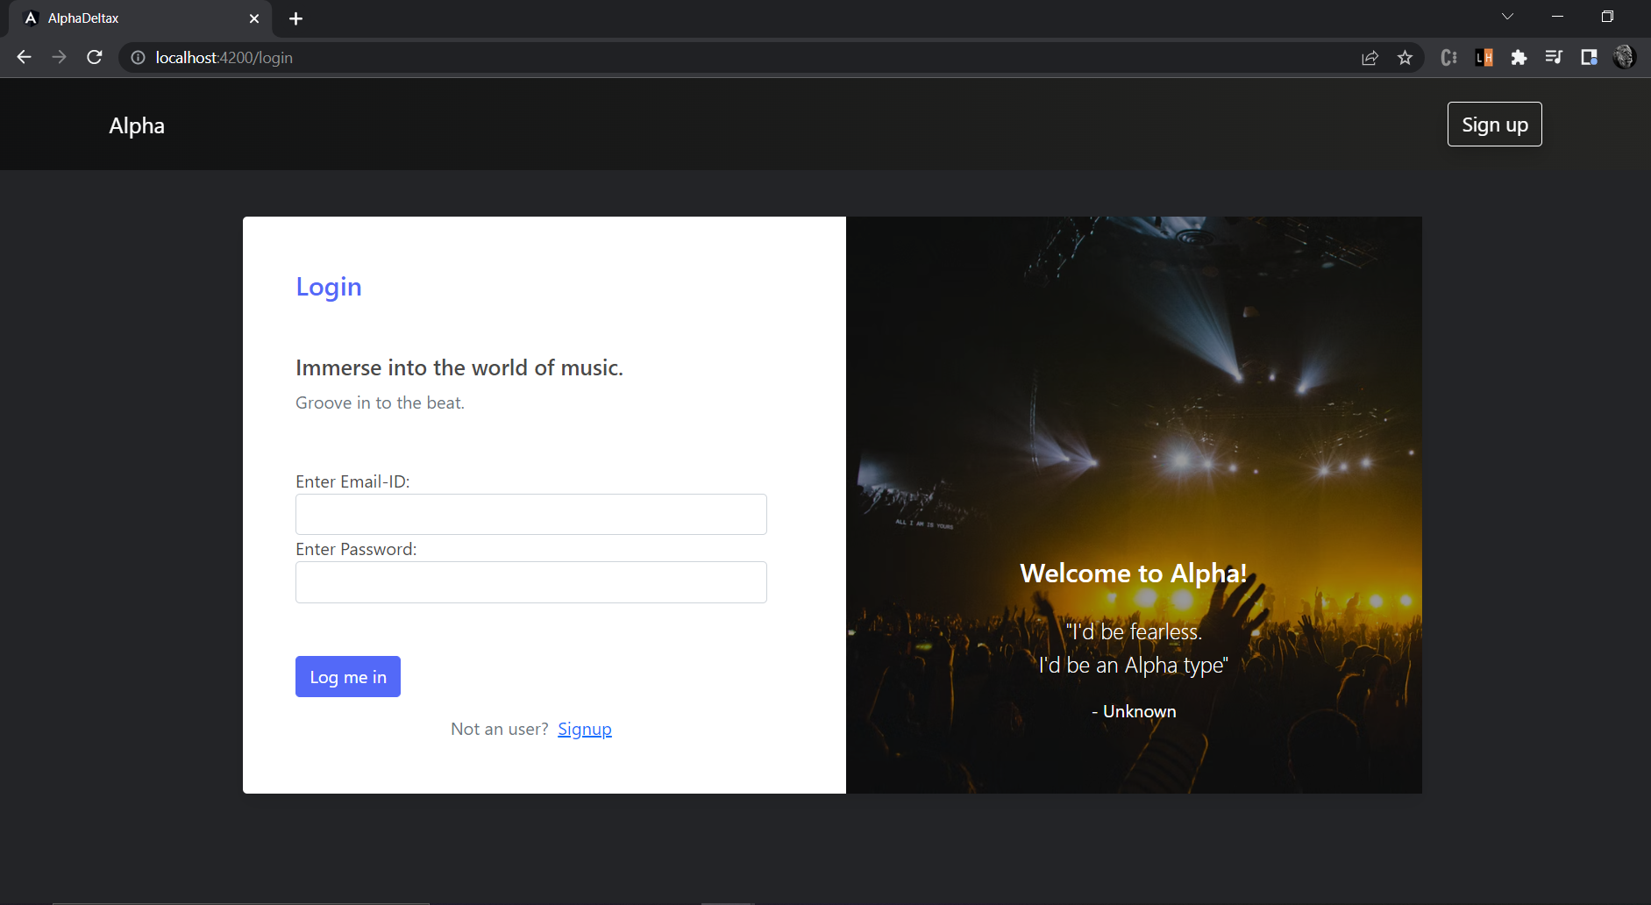This screenshot has width=1651, height=905.
Task: View site information icon beside URL
Action: [138, 58]
